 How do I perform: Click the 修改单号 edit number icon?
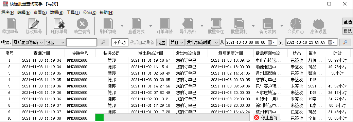point(34,24)
